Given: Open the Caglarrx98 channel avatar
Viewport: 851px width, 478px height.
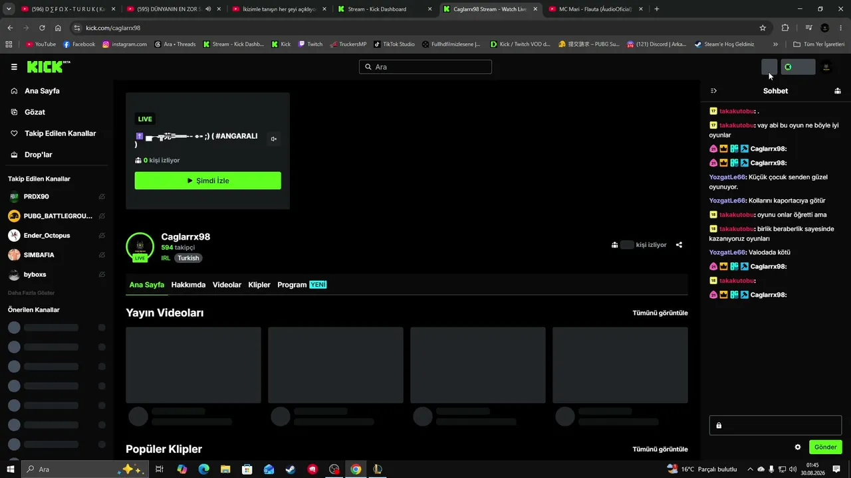Looking at the screenshot, I should pos(140,246).
